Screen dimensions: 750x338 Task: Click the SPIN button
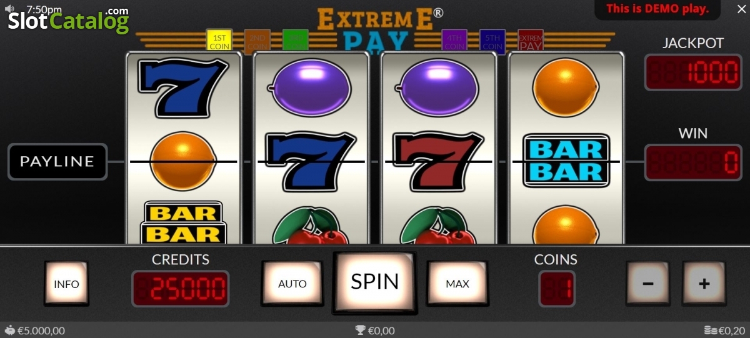click(x=375, y=282)
